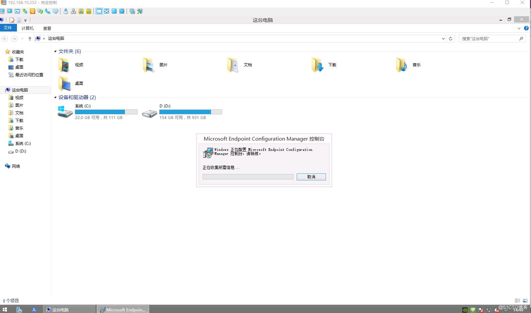Select the 系统 (C:) drive in main pane
Screen dimensions: 531x313
pyautogui.click(x=98, y=112)
